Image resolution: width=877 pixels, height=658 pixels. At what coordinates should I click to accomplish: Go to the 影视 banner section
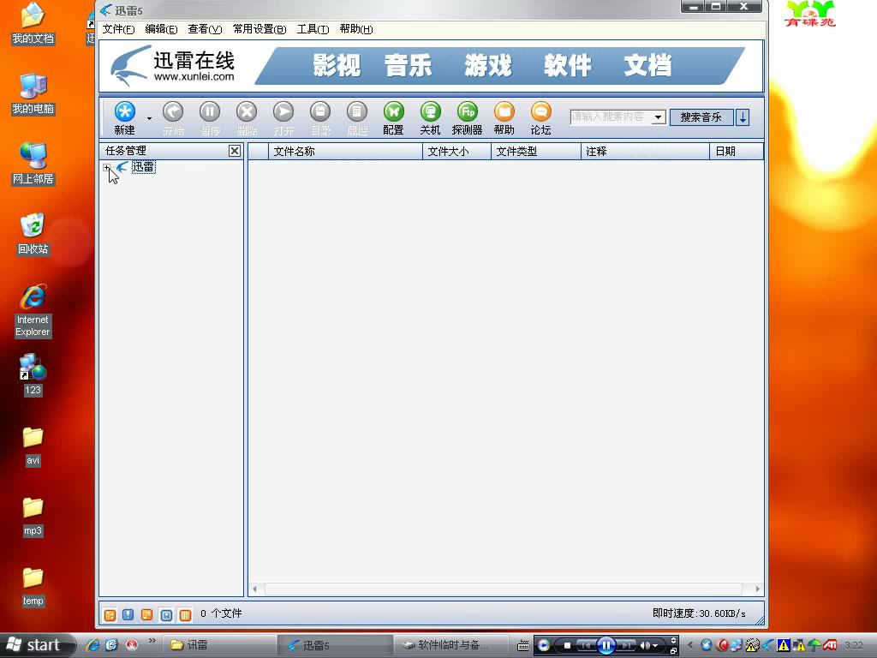(336, 65)
